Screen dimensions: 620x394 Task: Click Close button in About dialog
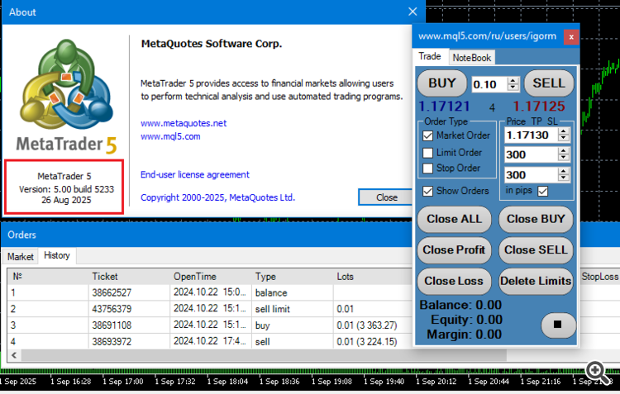pos(386,197)
